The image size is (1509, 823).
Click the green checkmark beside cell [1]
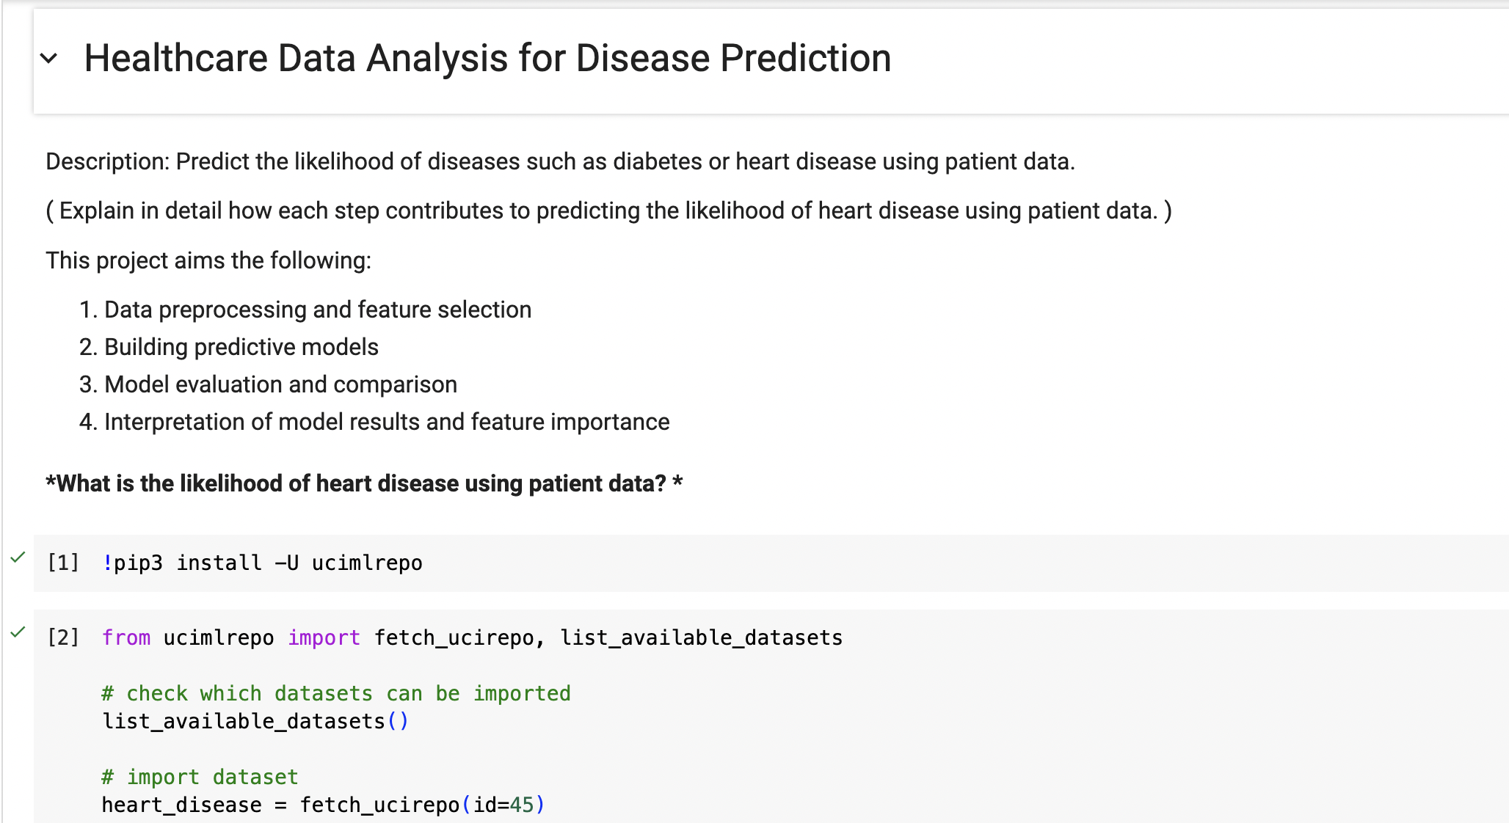[x=19, y=559]
